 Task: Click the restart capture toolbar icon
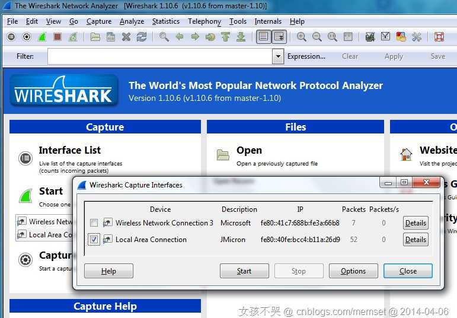coord(73,37)
